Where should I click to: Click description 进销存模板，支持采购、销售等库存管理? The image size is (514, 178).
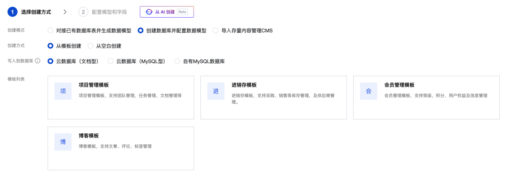pyautogui.click(x=283, y=99)
